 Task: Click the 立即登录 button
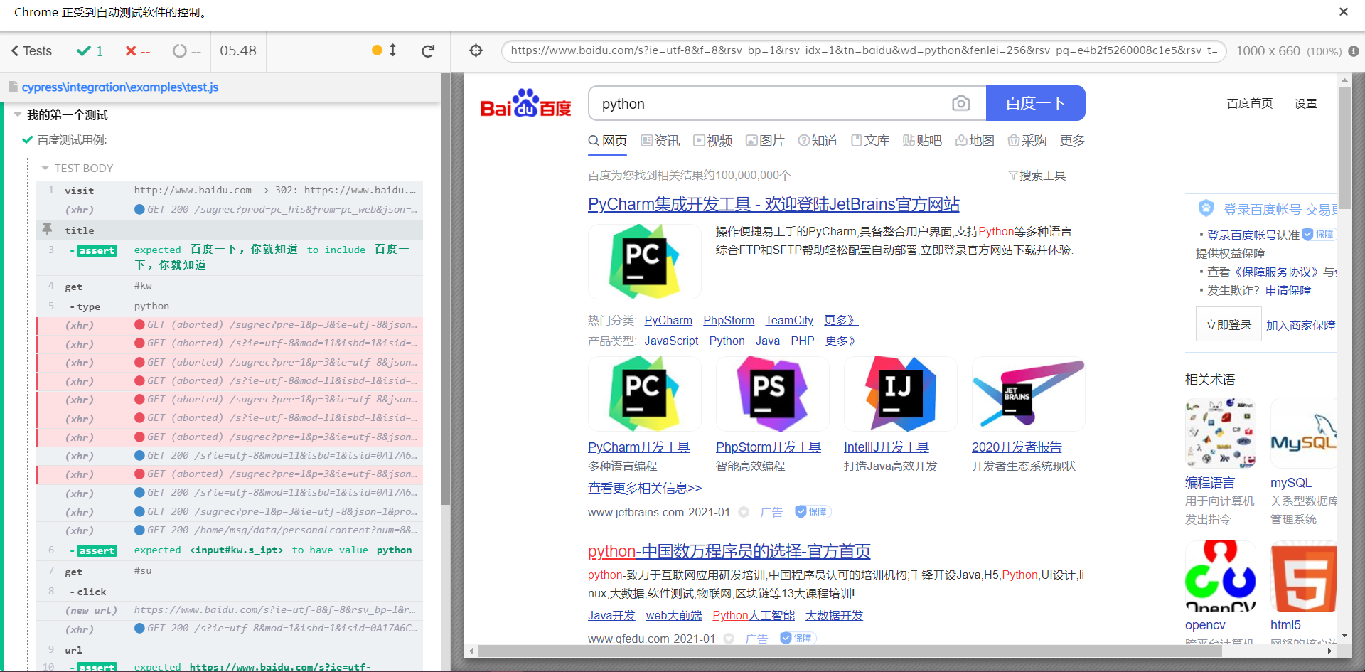tap(1228, 325)
